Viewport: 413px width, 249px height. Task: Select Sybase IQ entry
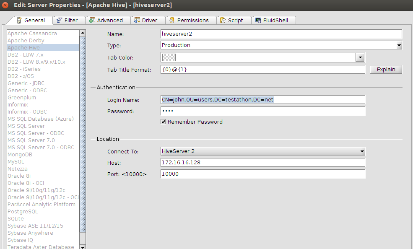pos(43,239)
